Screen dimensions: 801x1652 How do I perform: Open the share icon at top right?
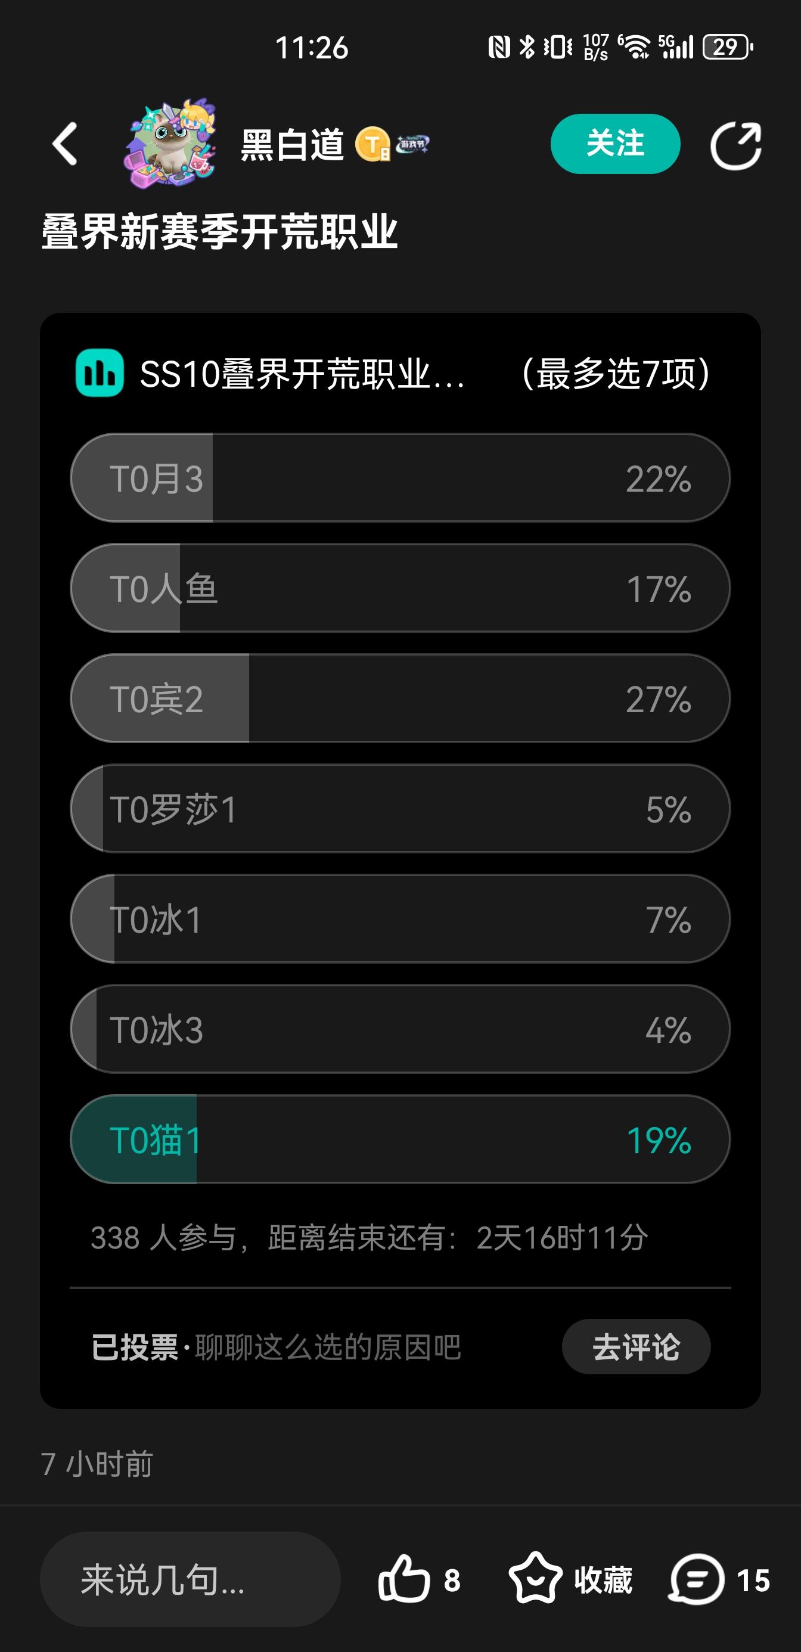(735, 145)
